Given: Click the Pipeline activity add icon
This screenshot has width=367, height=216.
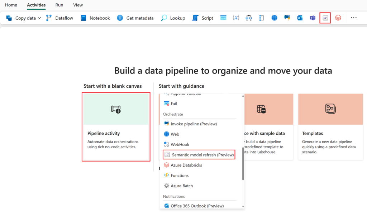Looking at the screenshot, I should point(116,109).
